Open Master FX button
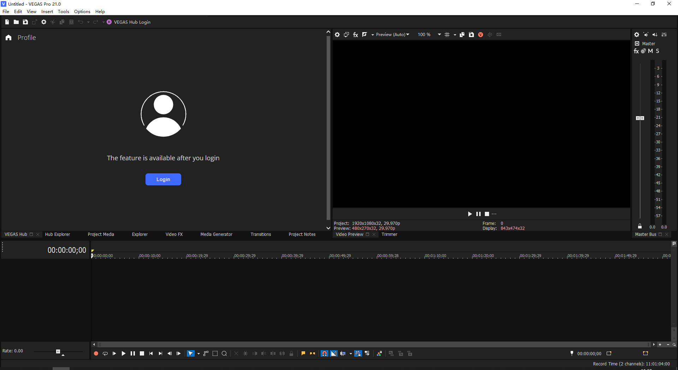The height and width of the screenshot is (370, 678). click(x=636, y=51)
